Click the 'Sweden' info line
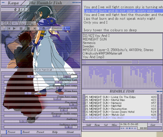This screenshot has height=137, width=163. [88, 46]
